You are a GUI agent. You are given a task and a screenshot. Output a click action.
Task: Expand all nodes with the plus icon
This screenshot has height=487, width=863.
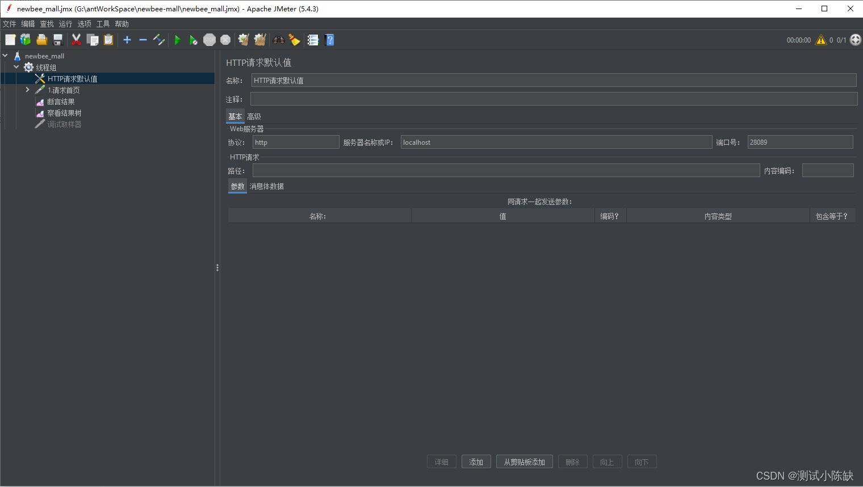127,40
